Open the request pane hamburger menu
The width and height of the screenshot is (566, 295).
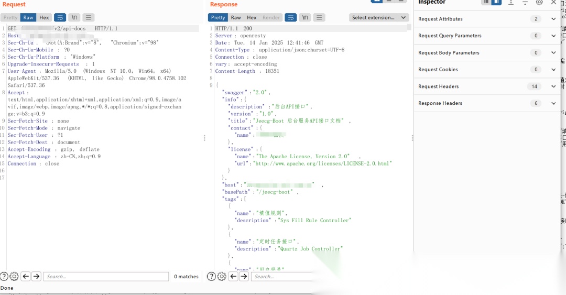[x=89, y=18]
